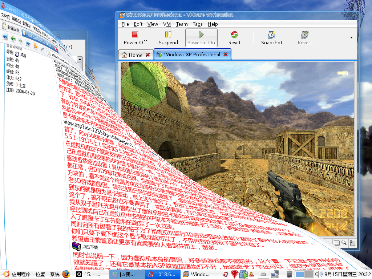
Task: Open the Edit menu in VMware
Action: coord(138,24)
